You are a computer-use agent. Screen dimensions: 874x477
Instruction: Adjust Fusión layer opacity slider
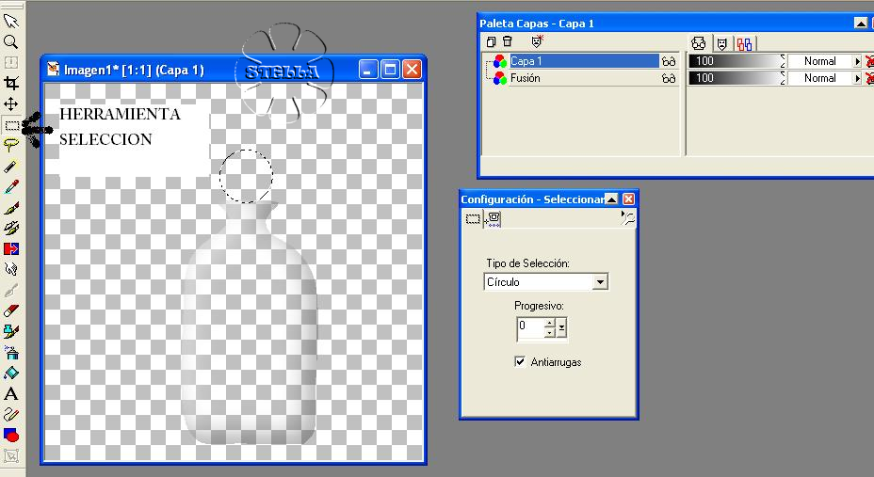point(736,78)
